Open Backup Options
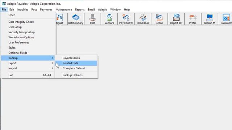 click(76, 75)
